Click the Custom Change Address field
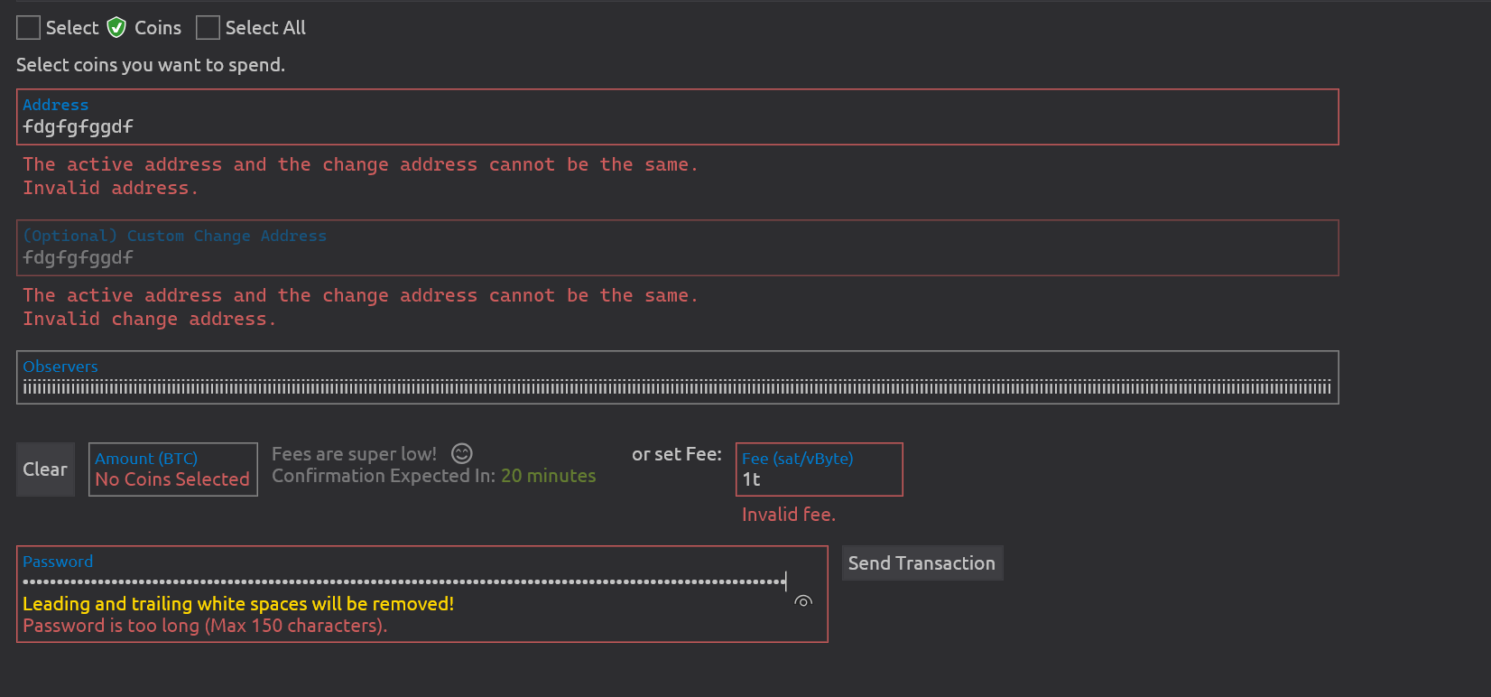Viewport: 1491px width, 697px height. [677, 247]
